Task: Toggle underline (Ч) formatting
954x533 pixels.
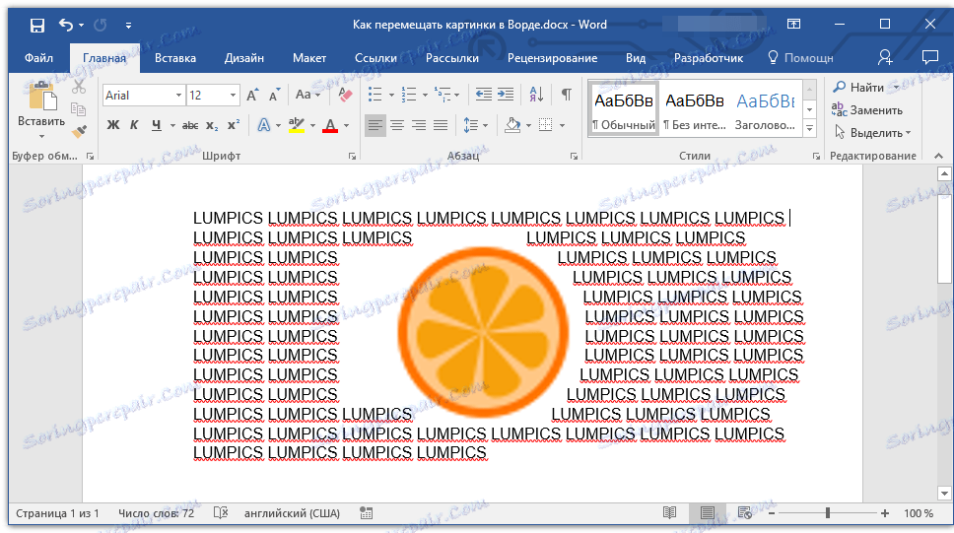Action: (157, 125)
